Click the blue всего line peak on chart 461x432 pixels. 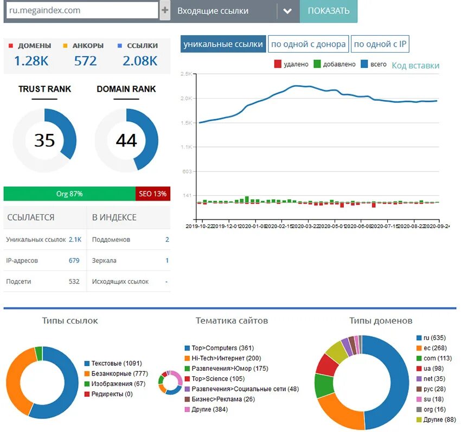(x=296, y=86)
